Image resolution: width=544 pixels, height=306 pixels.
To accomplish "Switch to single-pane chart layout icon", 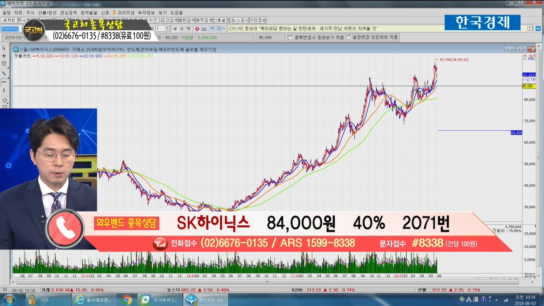I will coord(212,28).
